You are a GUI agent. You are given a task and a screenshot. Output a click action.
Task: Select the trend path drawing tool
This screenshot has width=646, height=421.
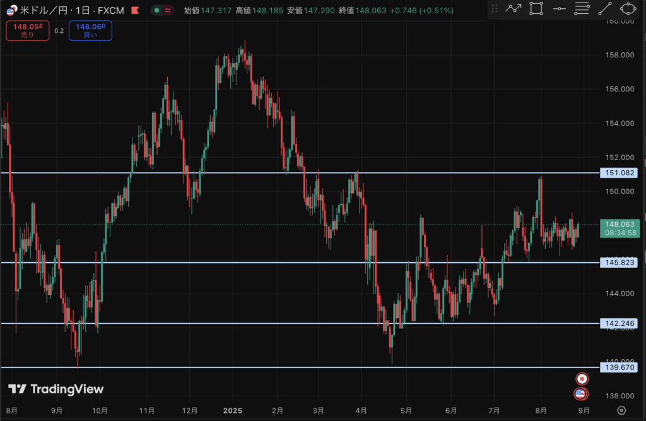514,9
